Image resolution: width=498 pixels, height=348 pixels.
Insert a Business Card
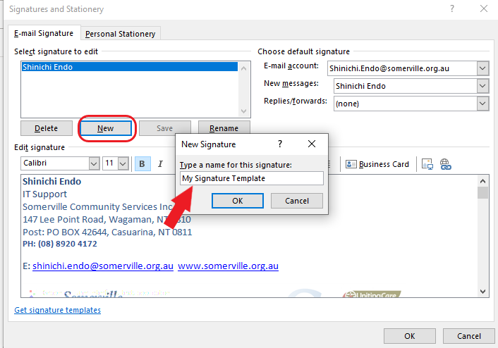click(x=377, y=164)
